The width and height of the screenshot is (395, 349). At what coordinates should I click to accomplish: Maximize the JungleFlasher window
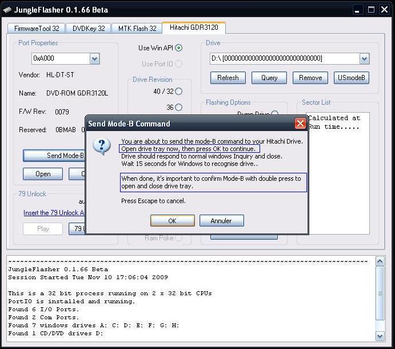click(371, 10)
